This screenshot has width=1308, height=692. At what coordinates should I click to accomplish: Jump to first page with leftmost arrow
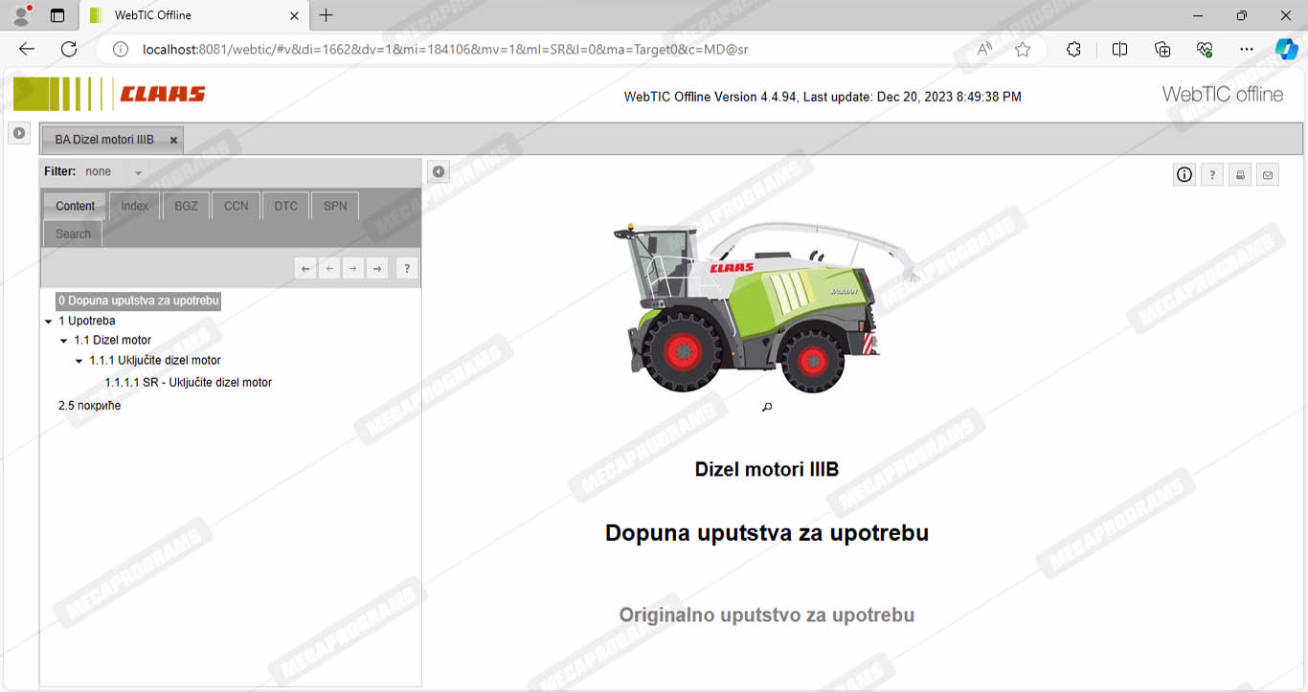click(x=305, y=269)
